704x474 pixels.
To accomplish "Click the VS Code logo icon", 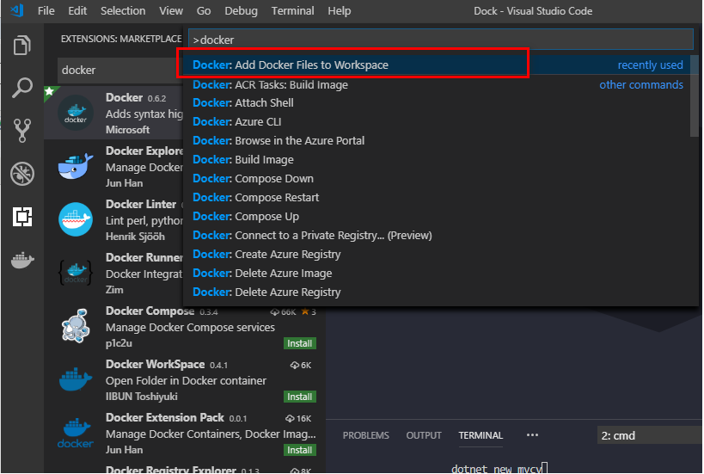I will pos(17,10).
